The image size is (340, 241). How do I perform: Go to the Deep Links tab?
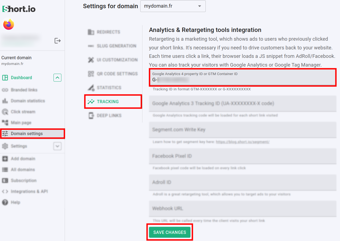(x=109, y=115)
